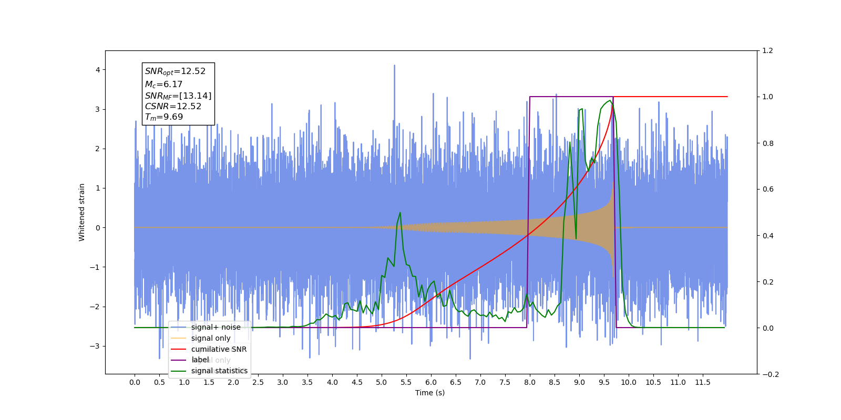This screenshot has height=420, width=841.
Task: Click the tallest blue noise spike near 5.25 s
Action: [x=394, y=66]
